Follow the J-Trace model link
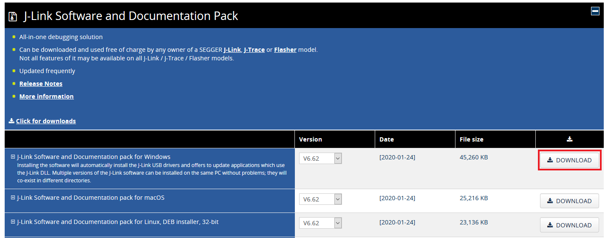 (x=254, y=50)
